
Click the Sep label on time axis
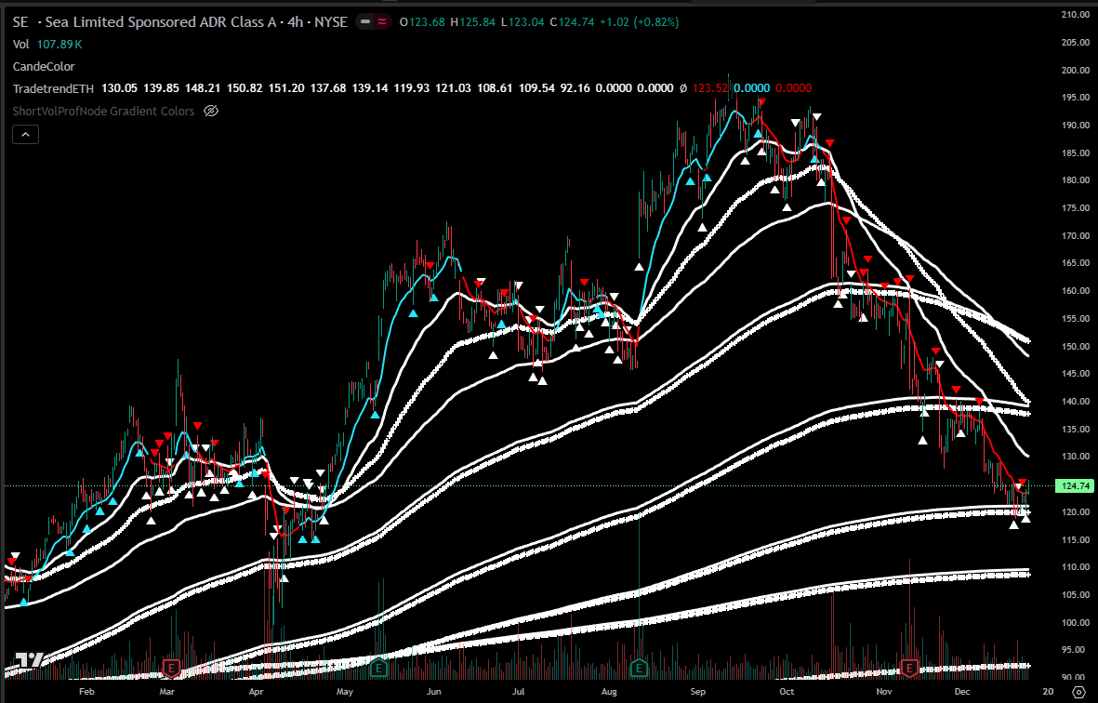click(698, 692)
